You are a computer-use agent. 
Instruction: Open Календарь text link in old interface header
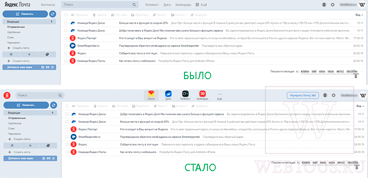pos(183,5)
